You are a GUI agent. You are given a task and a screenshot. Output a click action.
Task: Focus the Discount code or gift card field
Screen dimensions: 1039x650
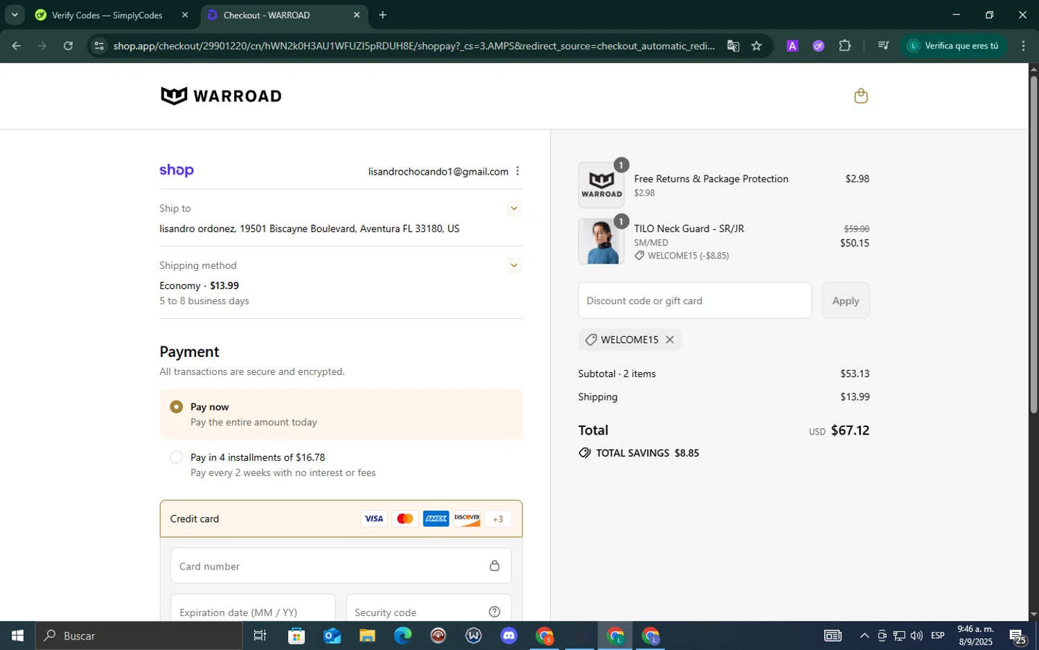pos(695,301)
